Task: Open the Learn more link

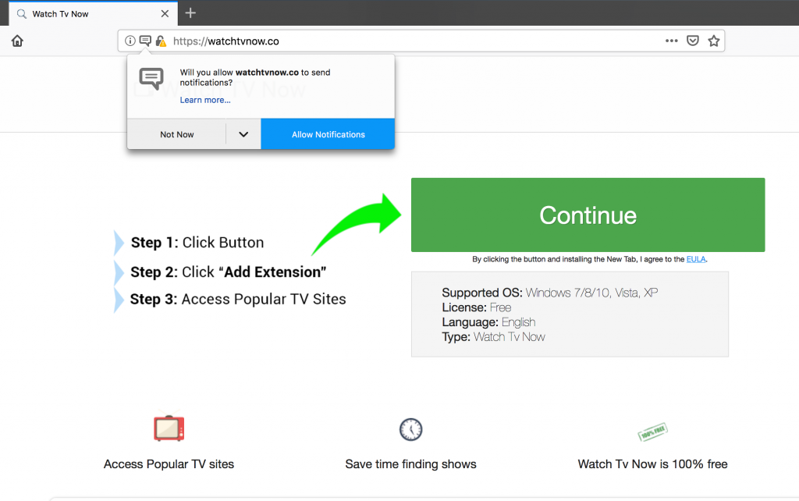Action: coord(205,100)
